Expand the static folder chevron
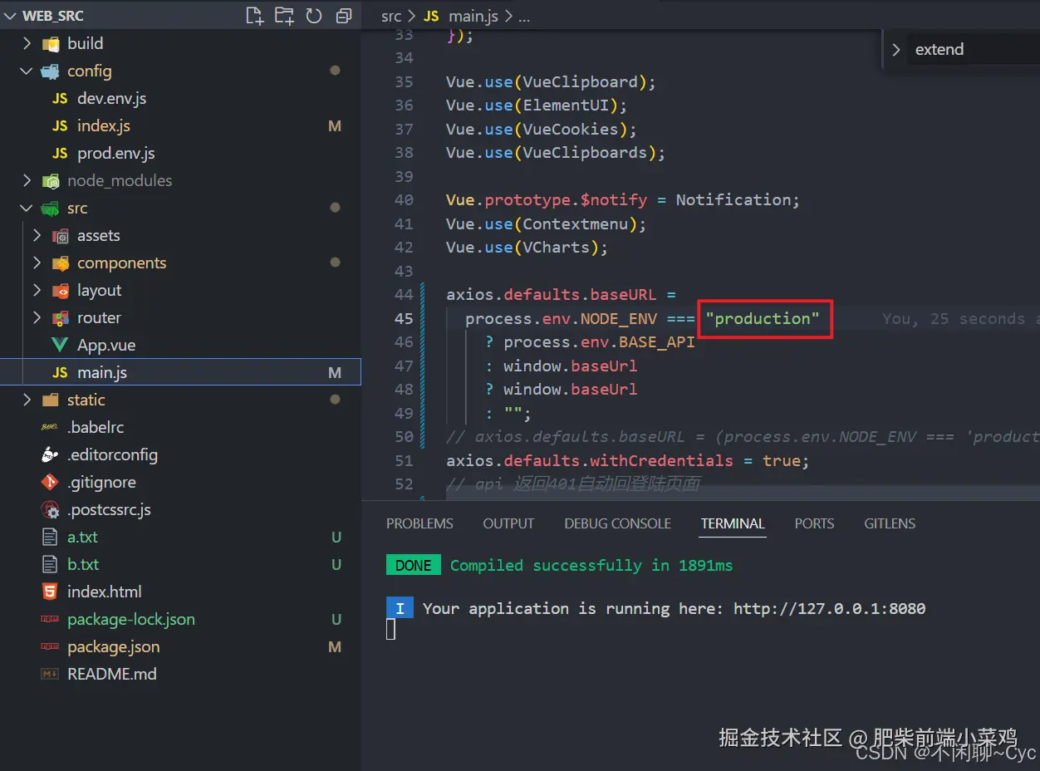This screenshot has height=771, width=1040. coord(27,400)
